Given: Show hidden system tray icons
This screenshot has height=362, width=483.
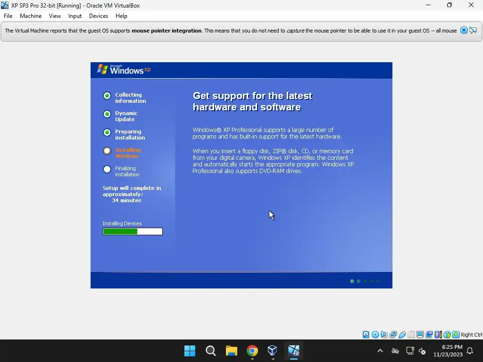Looking at the screenshot, I should pyautogui.click(x=380, y=351).
